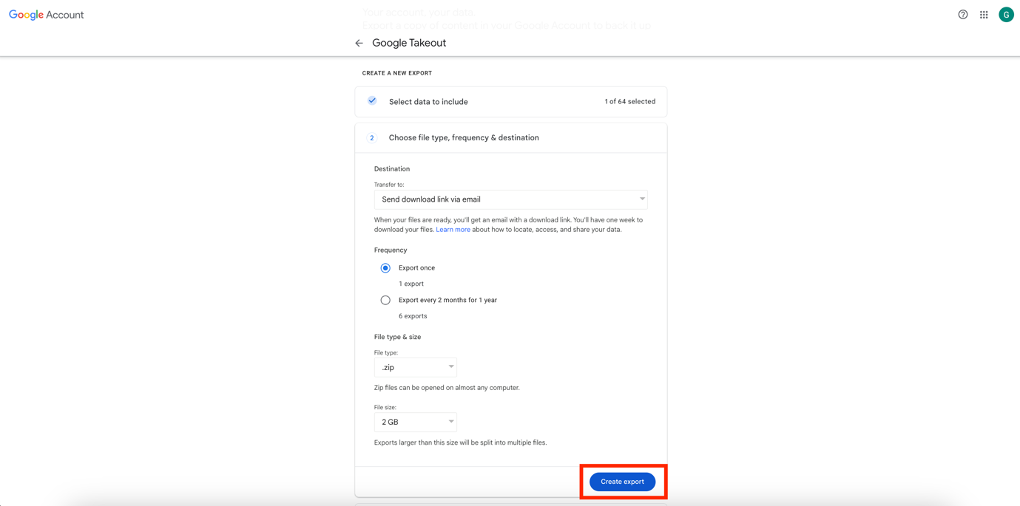The width and height of the screenshot is (1020, 506).
Task: Expand the .zip file type dropdown
Action: coord(415,367)
